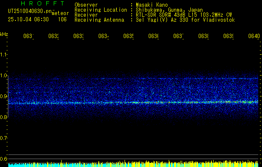Image resolution: width=262 pixels, height=167 pixels.
Task: Click the 1.0 kHz axis label
Action: coord(3,75)
